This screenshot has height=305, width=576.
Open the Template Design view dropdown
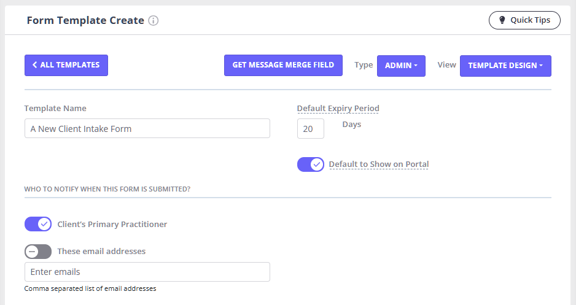click(505, 66)
